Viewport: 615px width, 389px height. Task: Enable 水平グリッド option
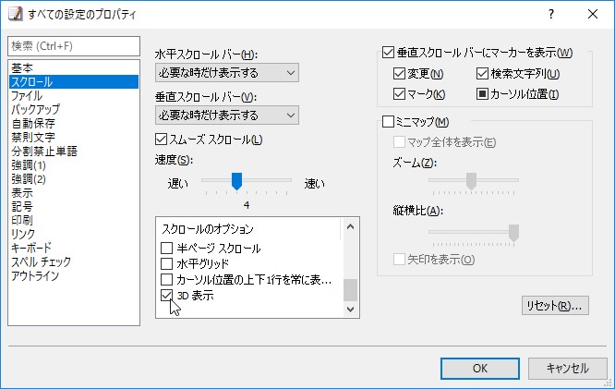click(x=167, y=263)
